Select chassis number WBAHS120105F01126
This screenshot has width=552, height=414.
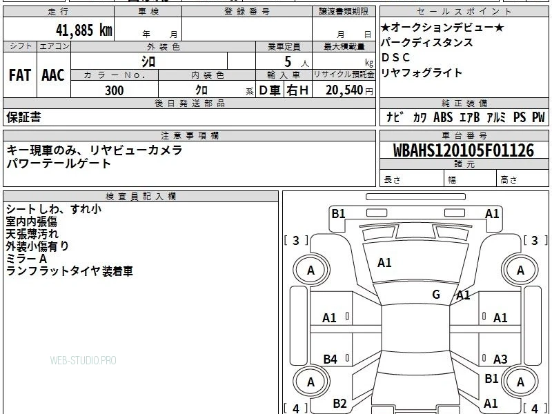point(463,150)
